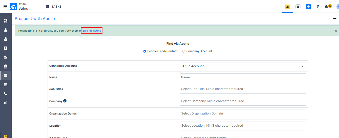Click the yellow Apollo app icon in the top bar
This screenshot has width=339, height=138.
[288, 7]
